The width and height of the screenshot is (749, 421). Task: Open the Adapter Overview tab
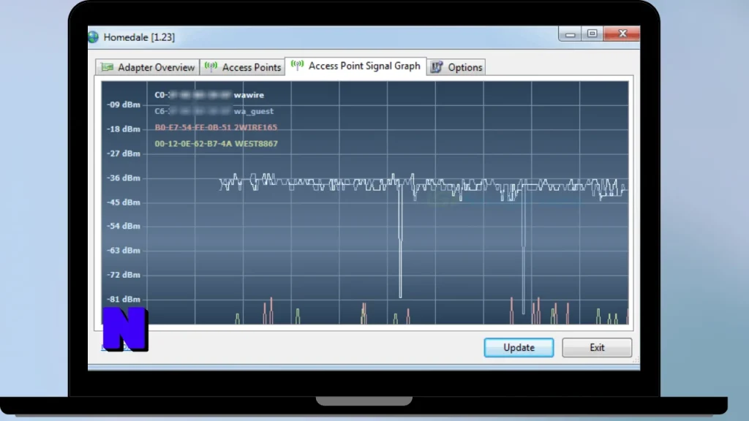point(147,67)
